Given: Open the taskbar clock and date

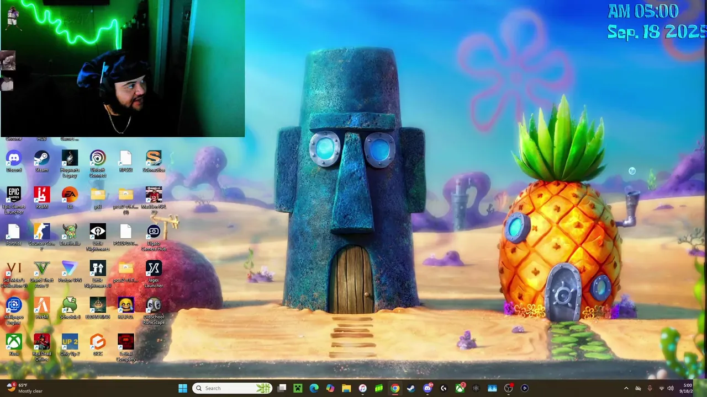Looking at the screenshot, I should pos(687,388).
